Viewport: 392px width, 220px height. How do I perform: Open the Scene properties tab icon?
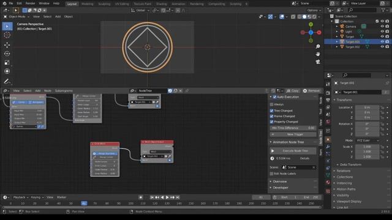click(x=328, y=114)
